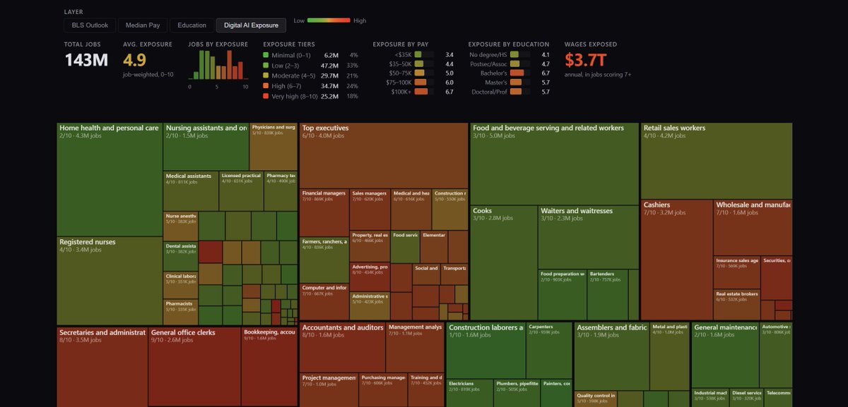Select the Nursing assistants tile
This screenshot has height=407, width=848.
coord(206,147)
